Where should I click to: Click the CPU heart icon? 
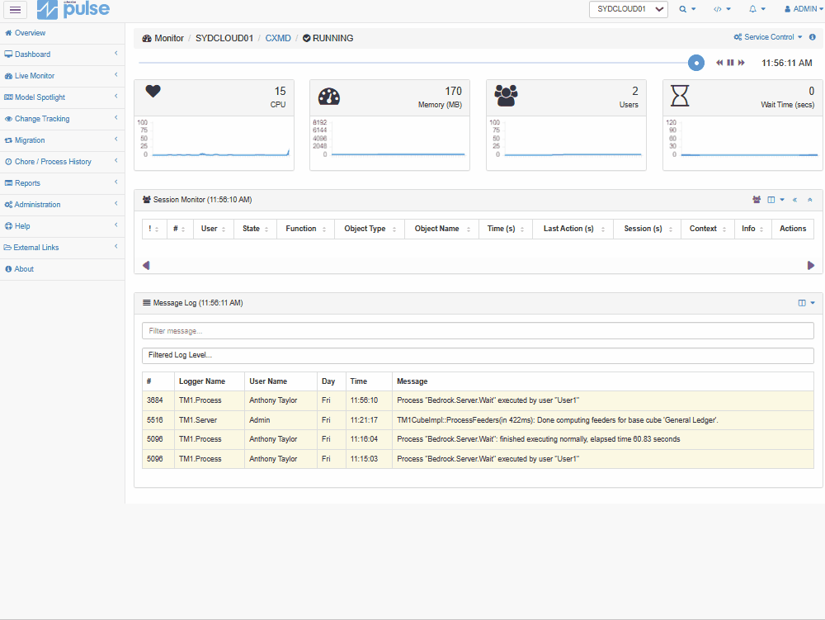[153, 91]
